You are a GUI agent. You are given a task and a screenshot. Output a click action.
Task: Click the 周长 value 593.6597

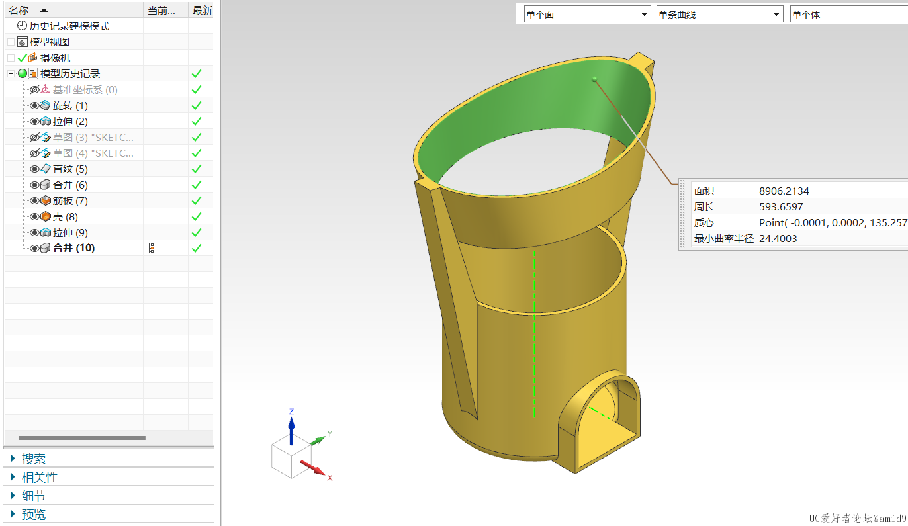point(781,206)
